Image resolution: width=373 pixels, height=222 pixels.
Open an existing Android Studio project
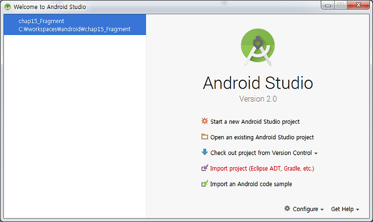(262, 137)
